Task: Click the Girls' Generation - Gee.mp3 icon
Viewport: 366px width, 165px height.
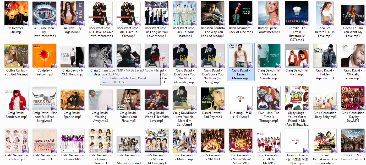Action: 44,141
